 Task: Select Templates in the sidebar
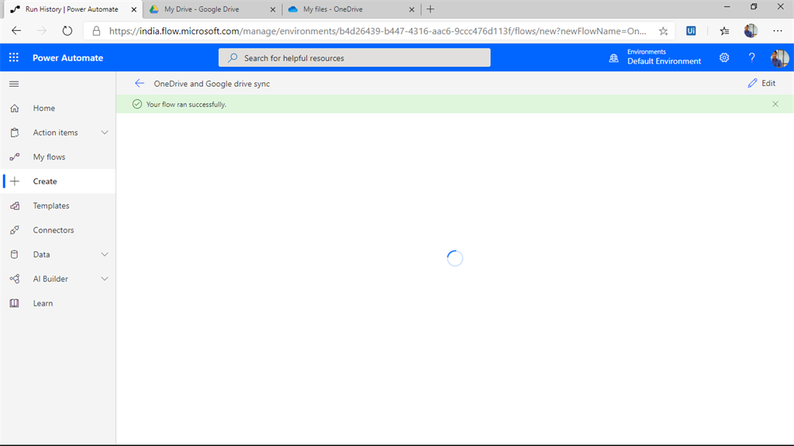tap(57, 206)
